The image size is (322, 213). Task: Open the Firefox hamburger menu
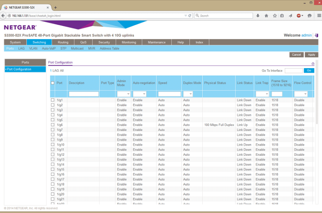click(x=319, y=16)
